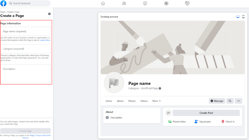Open the Learn More link

(45, 40)
